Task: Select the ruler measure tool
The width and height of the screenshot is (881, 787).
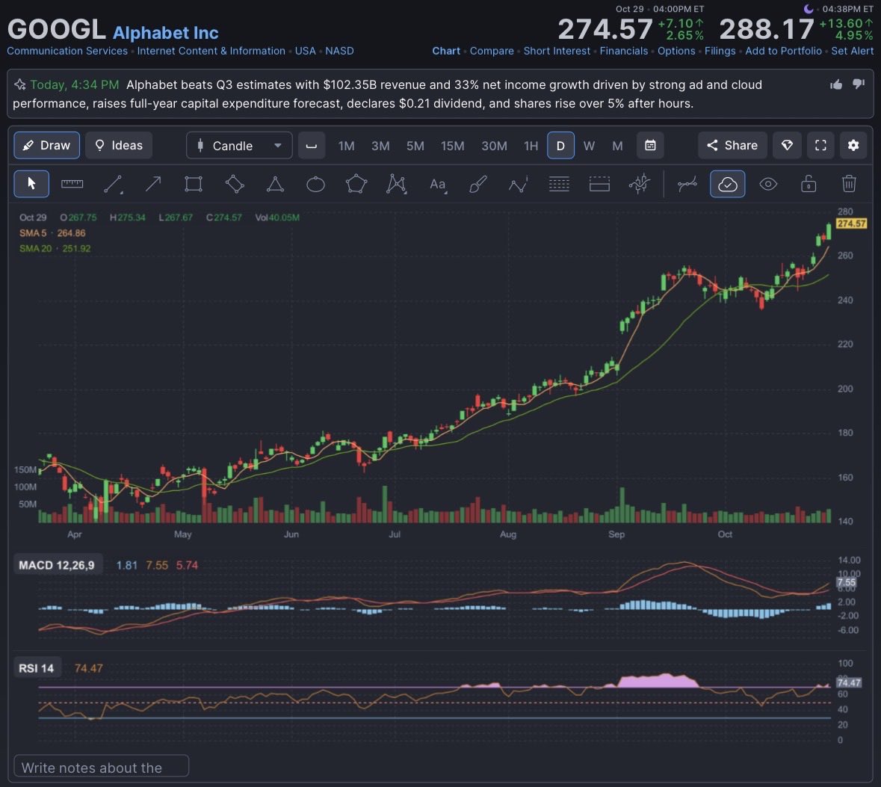Action: pyautogui.click(x=72, y=184)
